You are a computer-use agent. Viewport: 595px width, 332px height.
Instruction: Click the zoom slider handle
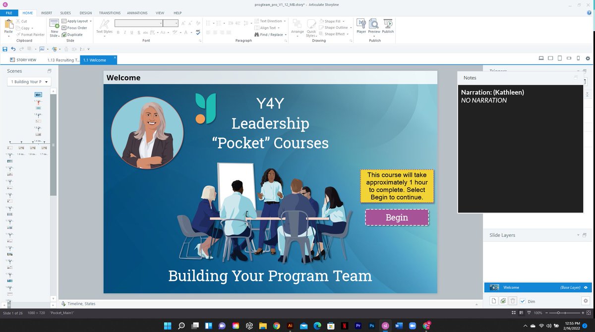(x=559, y=313)
